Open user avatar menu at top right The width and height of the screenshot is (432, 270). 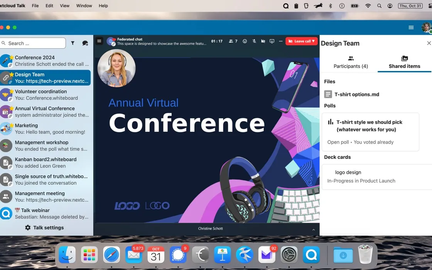click(426, 27)
